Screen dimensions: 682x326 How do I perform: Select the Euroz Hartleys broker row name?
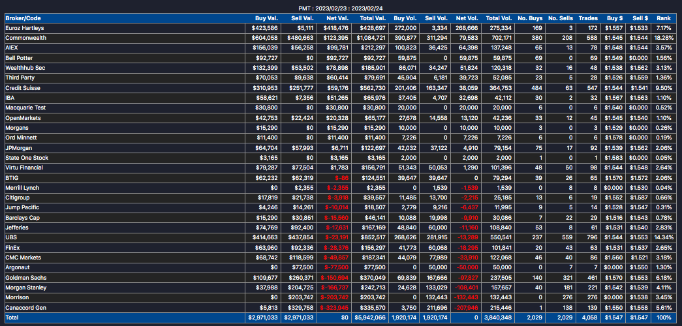point(24,28)
